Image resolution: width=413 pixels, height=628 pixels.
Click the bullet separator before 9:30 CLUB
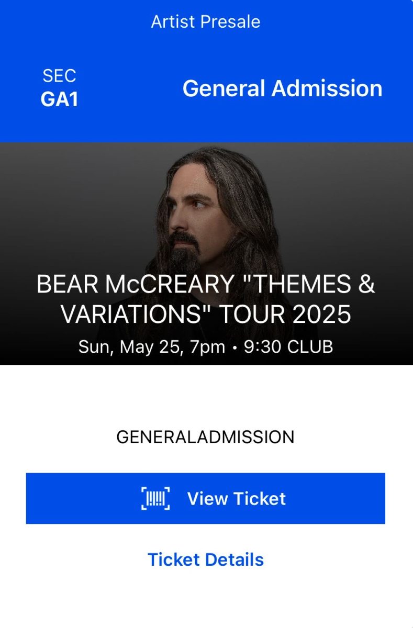pos(235,347)
